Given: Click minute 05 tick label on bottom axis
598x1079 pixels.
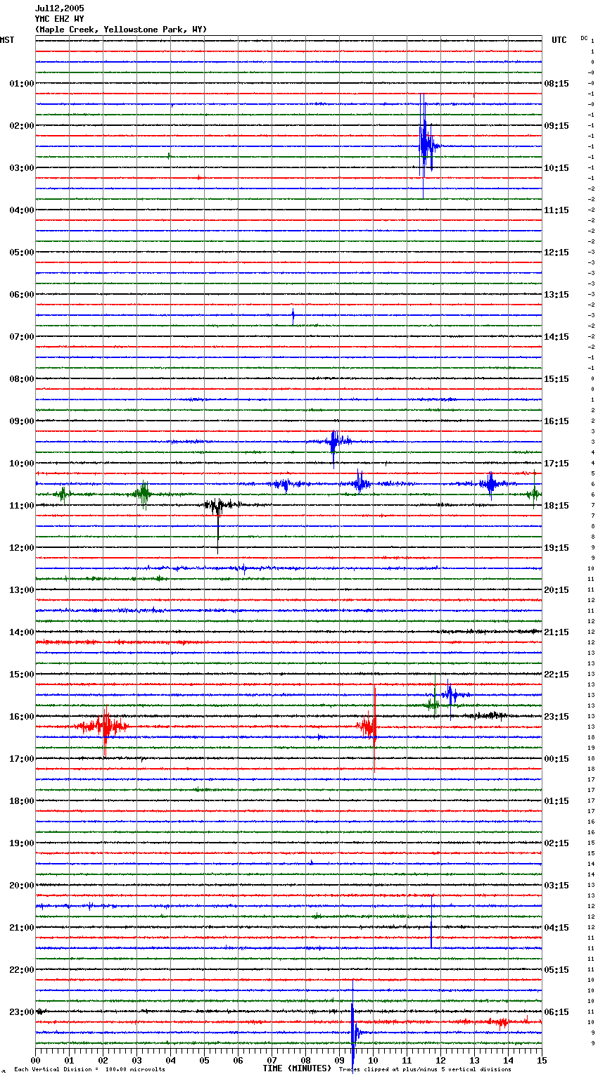Looking at the screenshot, I should pos(204,1060).
